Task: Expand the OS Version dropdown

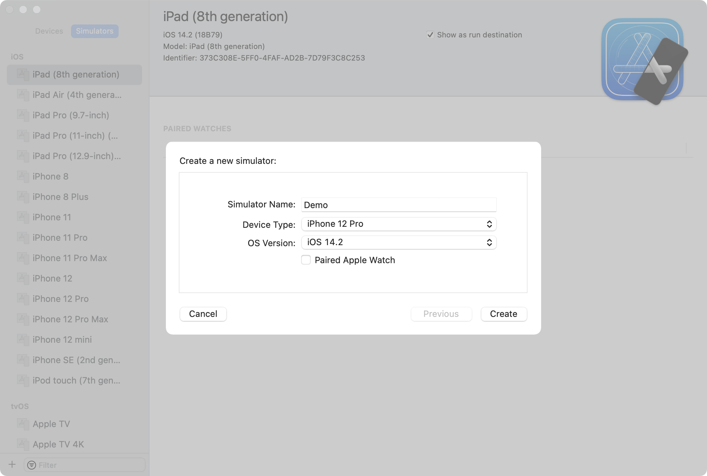Action: pos(398,242)
